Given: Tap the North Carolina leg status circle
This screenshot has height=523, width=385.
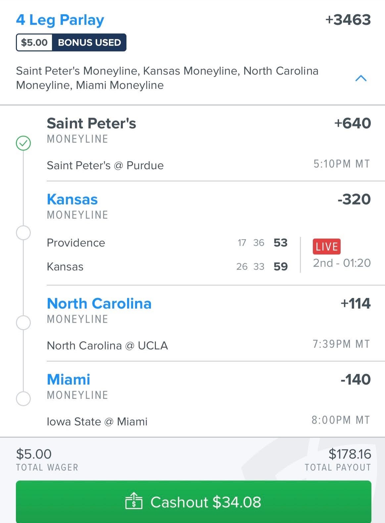Looking at the screenshot, I should (x=23, y=323).
